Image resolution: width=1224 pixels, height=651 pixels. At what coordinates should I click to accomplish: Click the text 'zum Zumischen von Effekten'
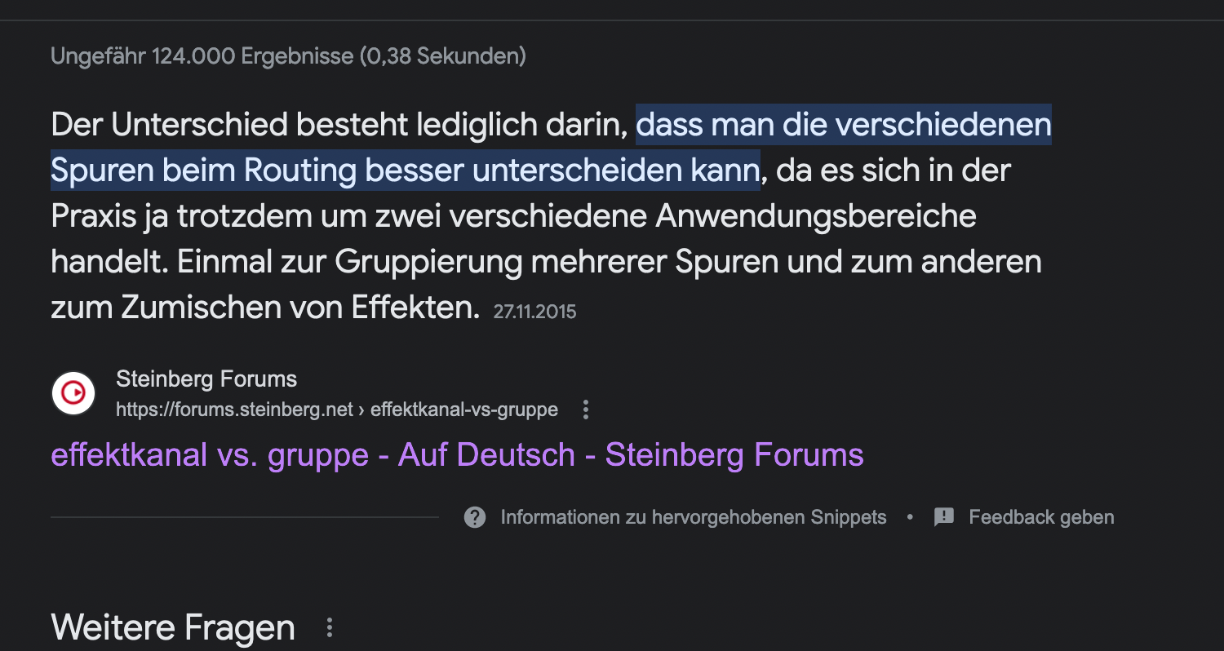[x=264, y=308]
